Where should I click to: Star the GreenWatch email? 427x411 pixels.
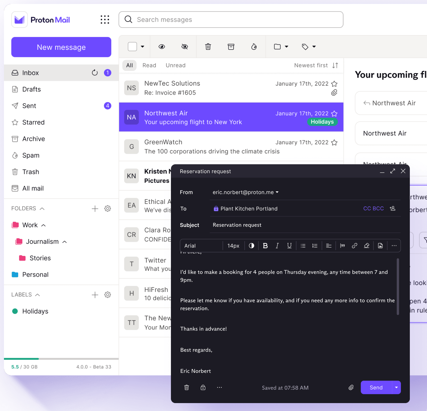point(334,142)
